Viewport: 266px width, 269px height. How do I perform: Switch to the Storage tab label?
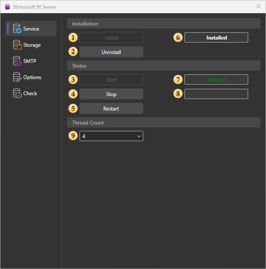32,45
